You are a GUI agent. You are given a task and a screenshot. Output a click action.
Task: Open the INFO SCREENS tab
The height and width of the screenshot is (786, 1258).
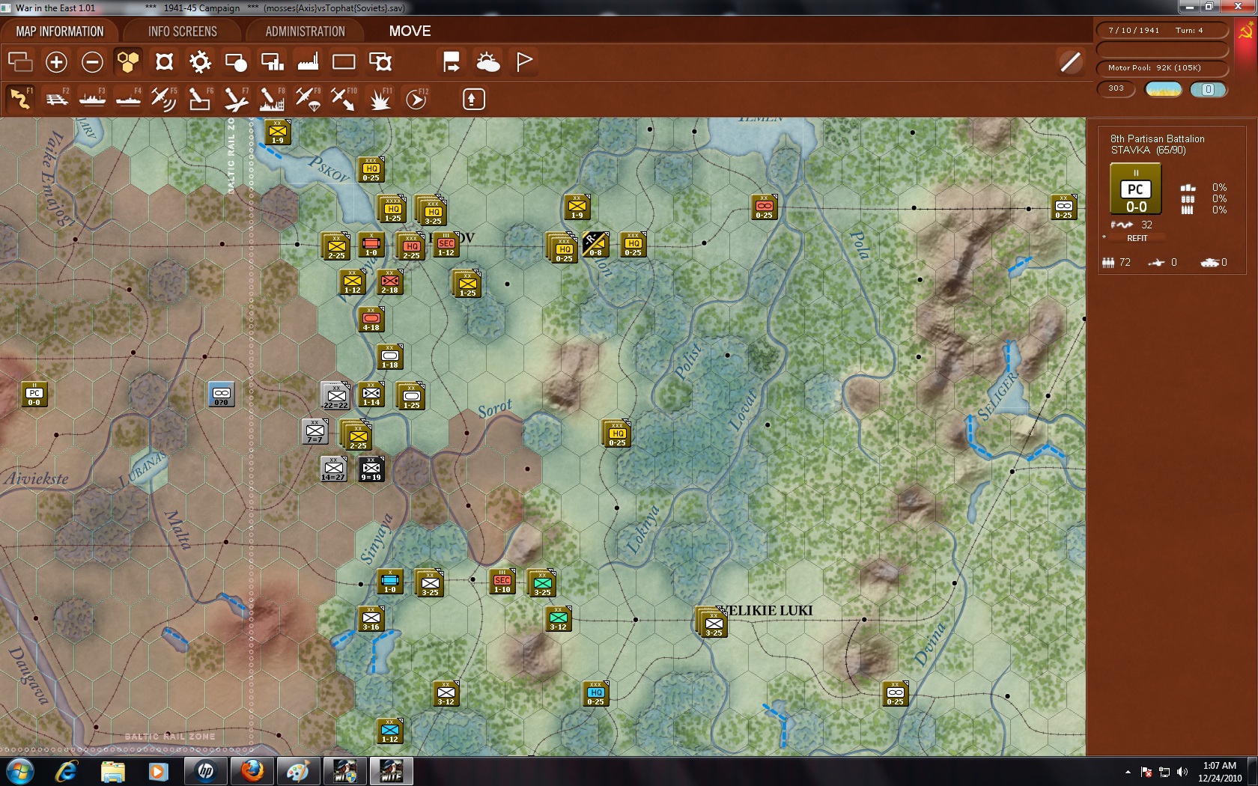pos(183,31)
